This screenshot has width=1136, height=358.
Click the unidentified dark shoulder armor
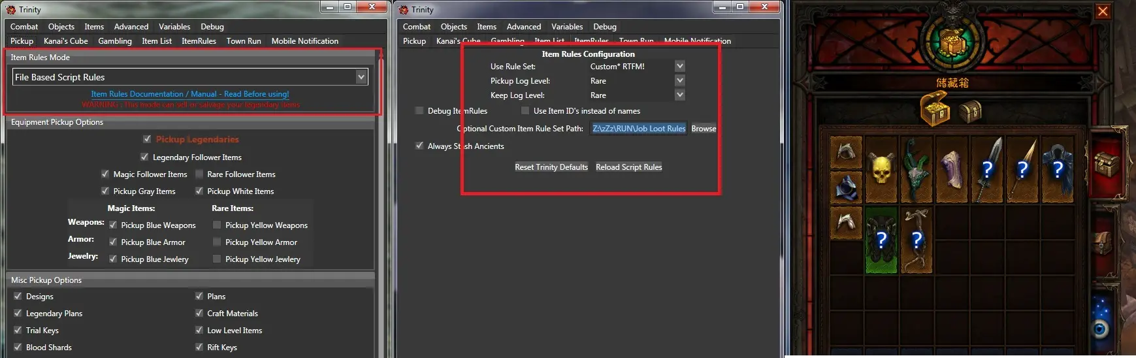(1058, 170)
